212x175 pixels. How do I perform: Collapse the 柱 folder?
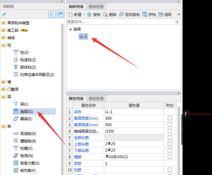pos(3,45)
